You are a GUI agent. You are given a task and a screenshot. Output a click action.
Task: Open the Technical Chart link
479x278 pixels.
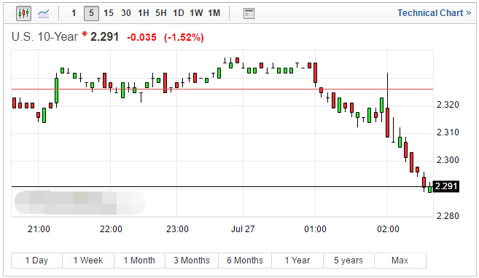[434, 13]
